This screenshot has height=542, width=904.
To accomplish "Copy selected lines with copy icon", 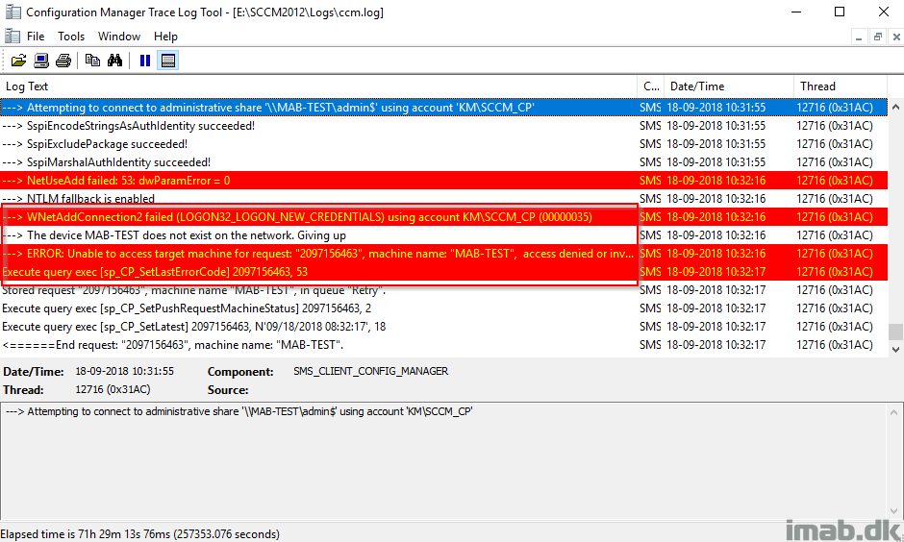I will 92,61.
